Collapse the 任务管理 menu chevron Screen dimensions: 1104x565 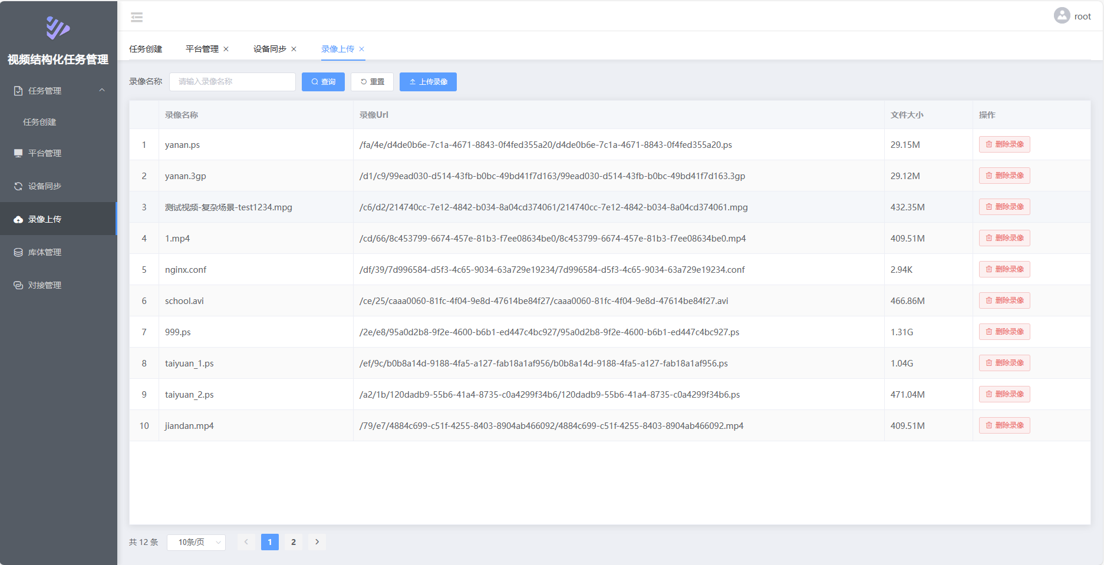pos(102,90)
